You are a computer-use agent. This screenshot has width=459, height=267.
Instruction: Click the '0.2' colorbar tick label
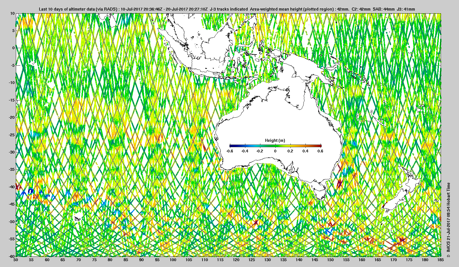click(290, 151)
